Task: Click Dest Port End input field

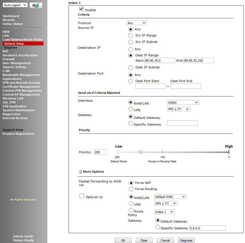Action: tap(186, 86)
